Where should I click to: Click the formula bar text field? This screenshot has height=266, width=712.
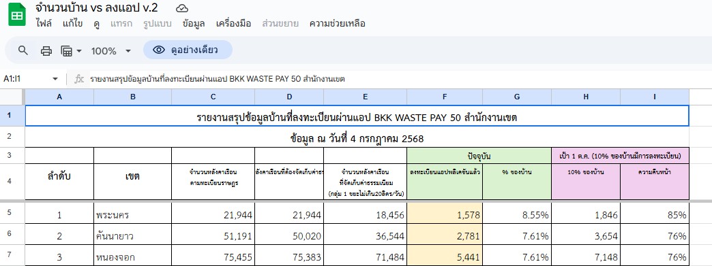[x=395, y=79]
